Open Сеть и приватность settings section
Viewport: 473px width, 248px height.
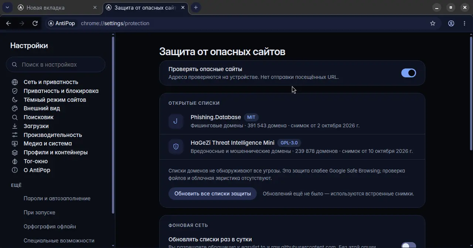click(51, 82)
